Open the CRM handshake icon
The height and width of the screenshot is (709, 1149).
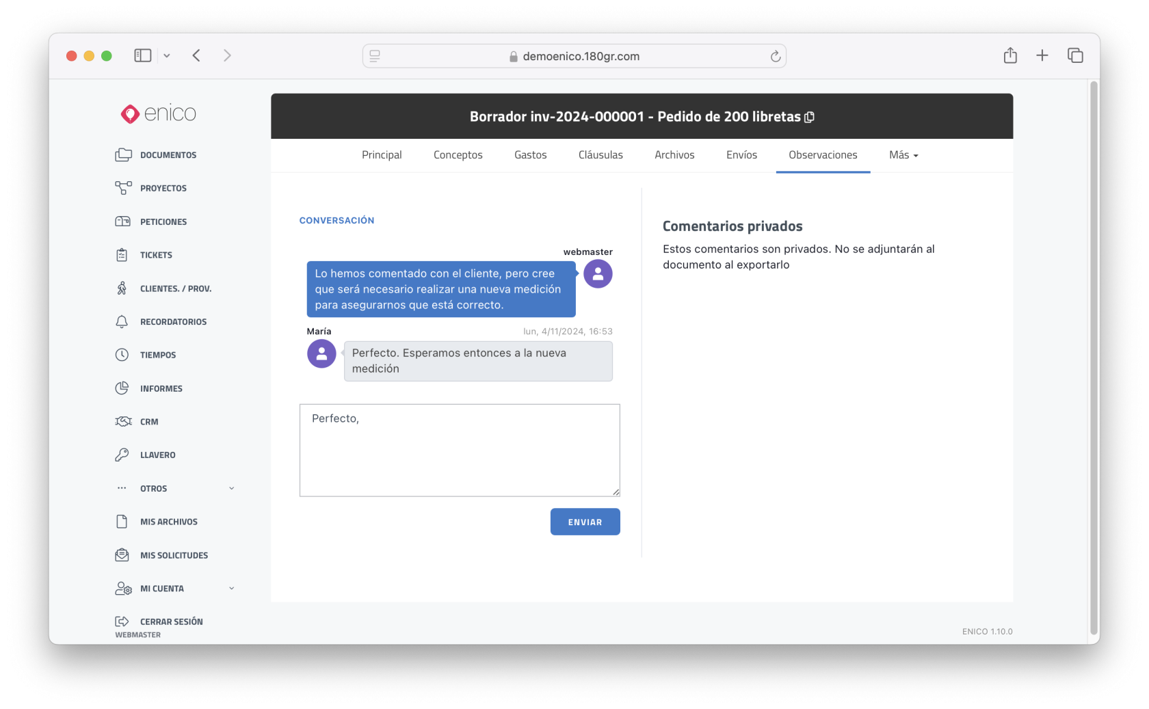pos(123,422)
